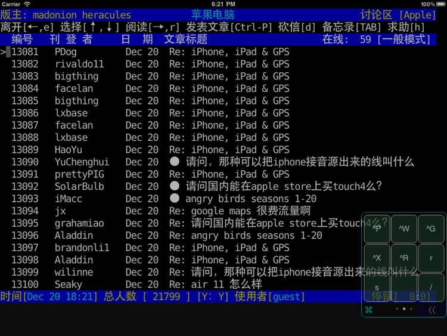The height and width of the screenshot is (336, 447).
Task: Click the 阅读[→,r] read command
Action: pos(153,27)
